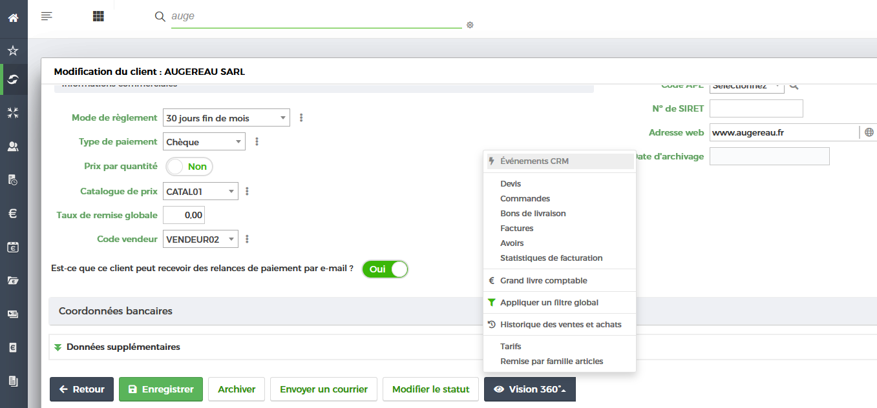
Task: Click the N° de SIRET input field
Action: 756,108
